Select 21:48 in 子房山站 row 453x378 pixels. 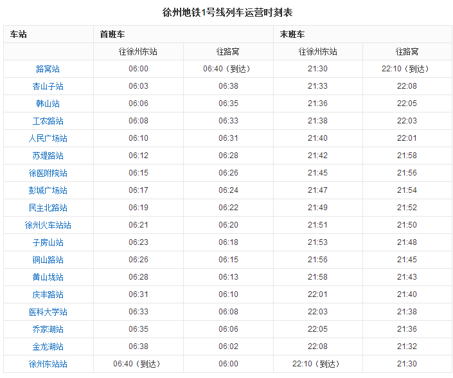(407, 242)
